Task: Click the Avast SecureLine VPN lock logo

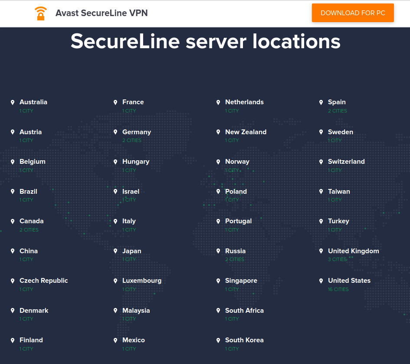Action: click(40, 13)
